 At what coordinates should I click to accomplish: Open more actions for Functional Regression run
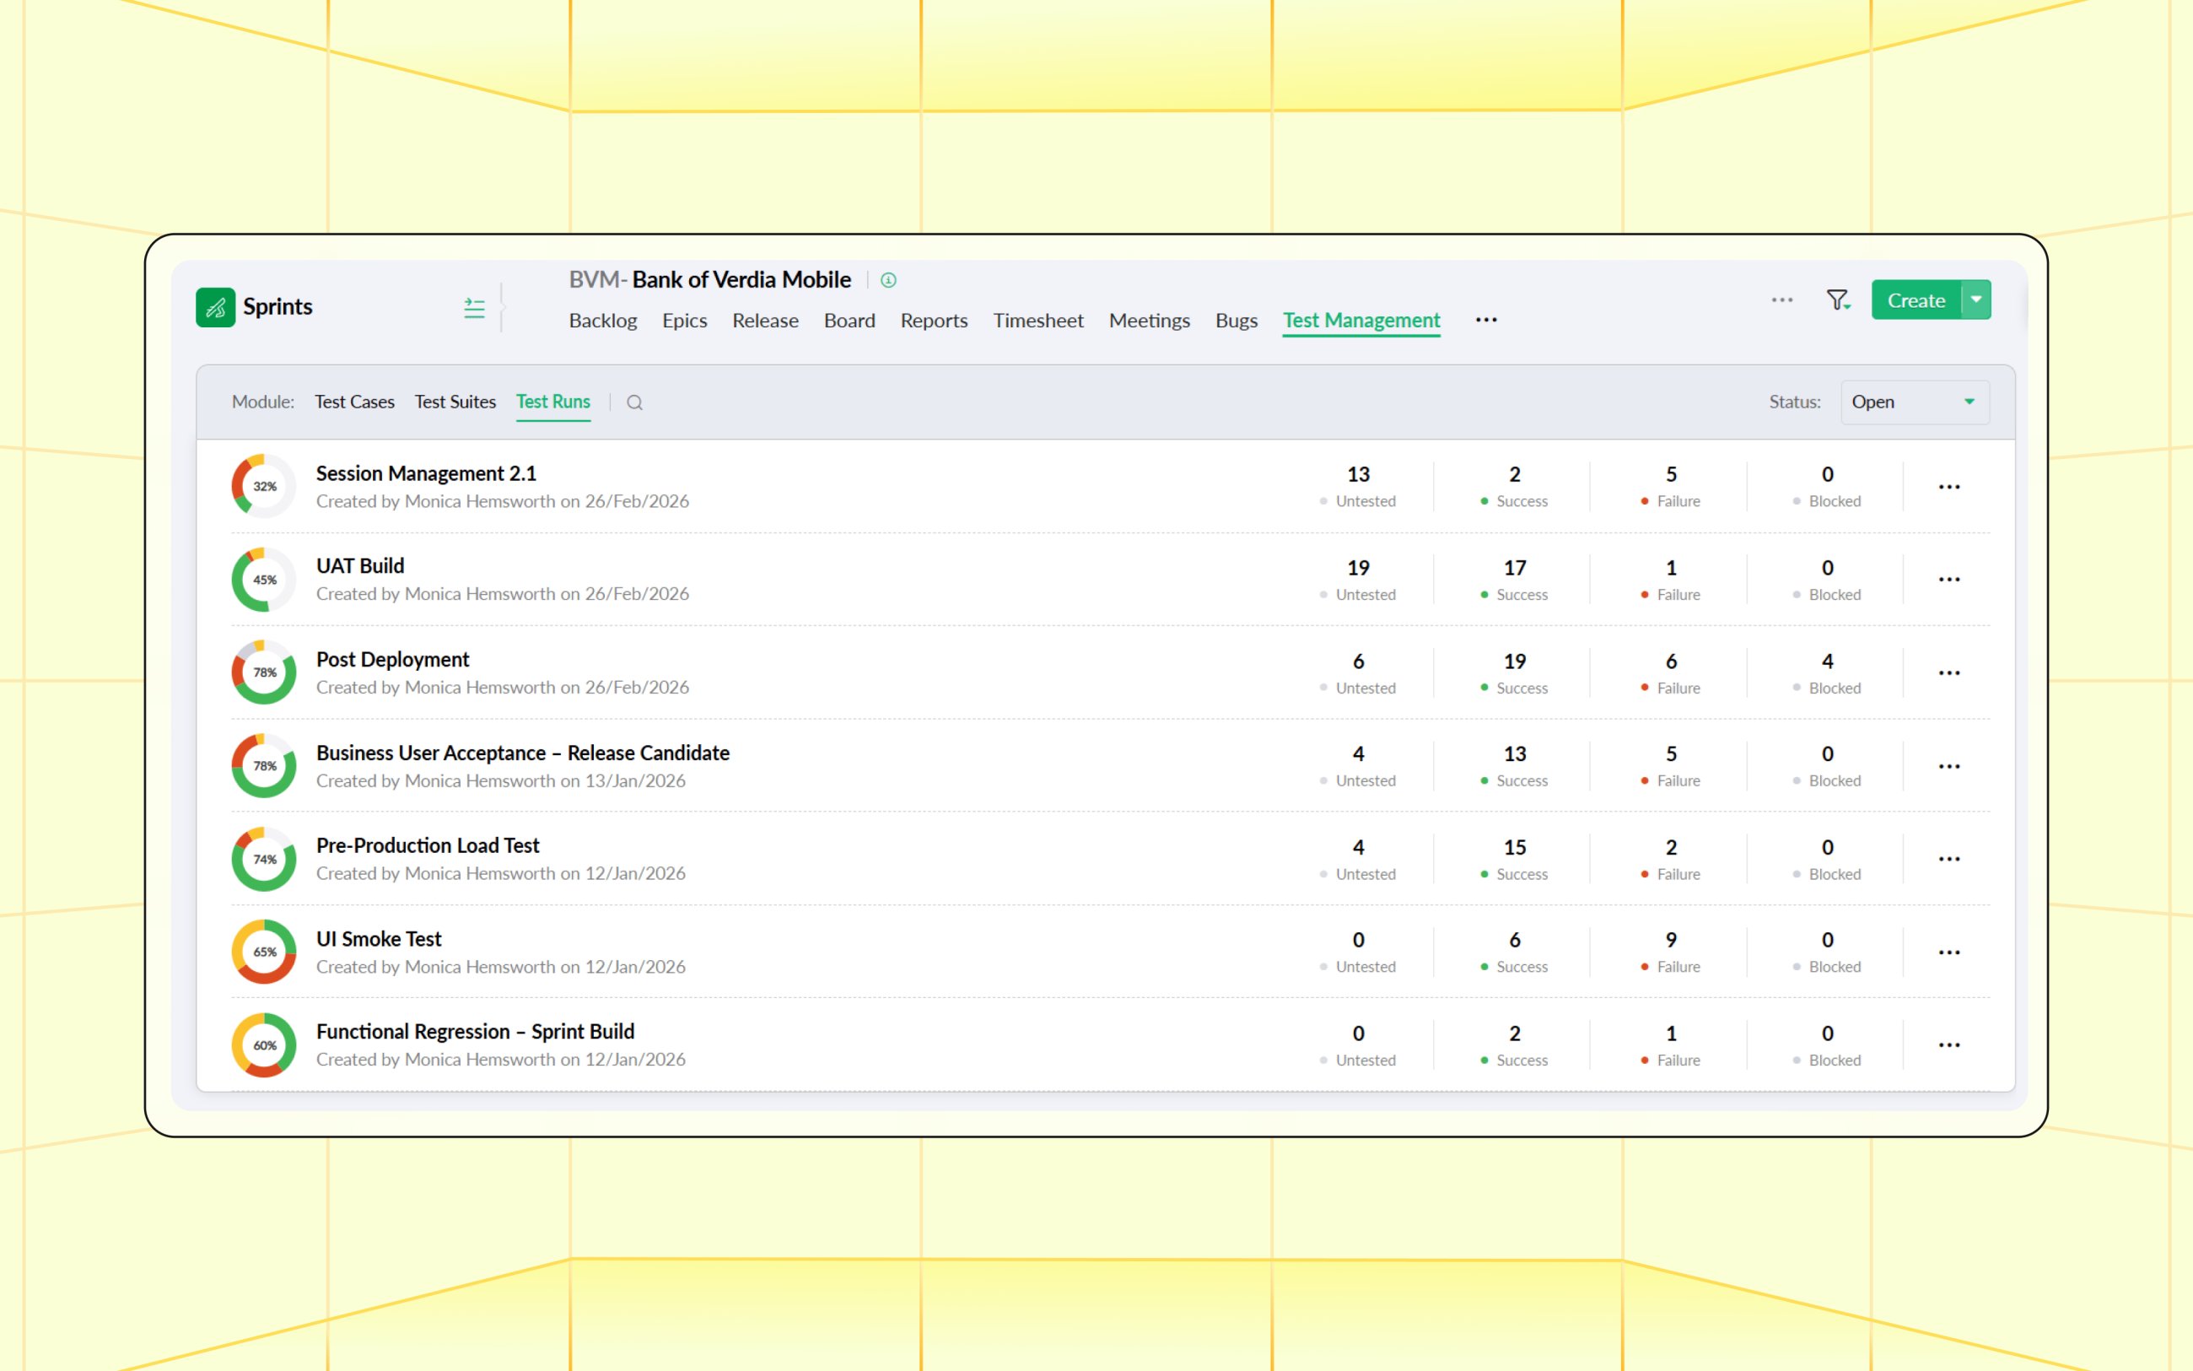pyautogui.click(x=1949, y=1044)
